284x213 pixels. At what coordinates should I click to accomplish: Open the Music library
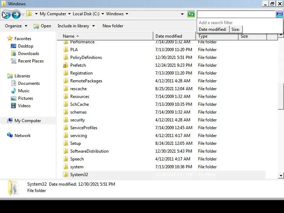coord(20,91)
